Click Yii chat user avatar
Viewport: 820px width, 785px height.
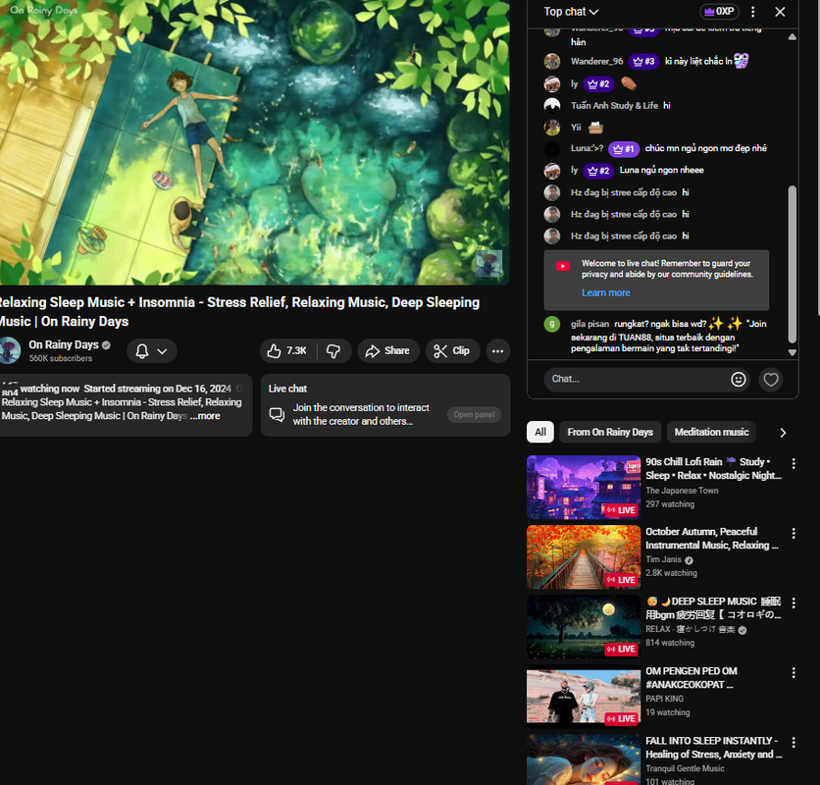tap(551, 128)
